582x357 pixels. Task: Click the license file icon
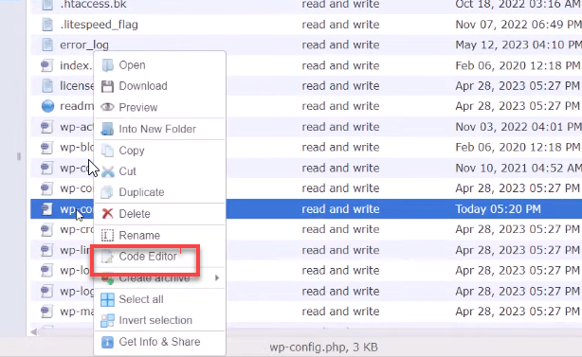pos(47,85)
